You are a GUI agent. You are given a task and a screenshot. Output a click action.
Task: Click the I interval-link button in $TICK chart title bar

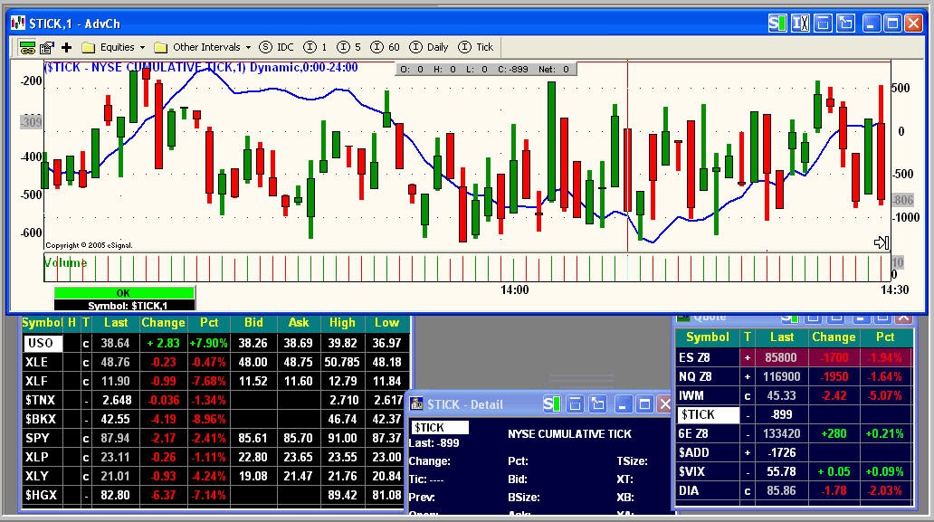(x=800, y=24)
